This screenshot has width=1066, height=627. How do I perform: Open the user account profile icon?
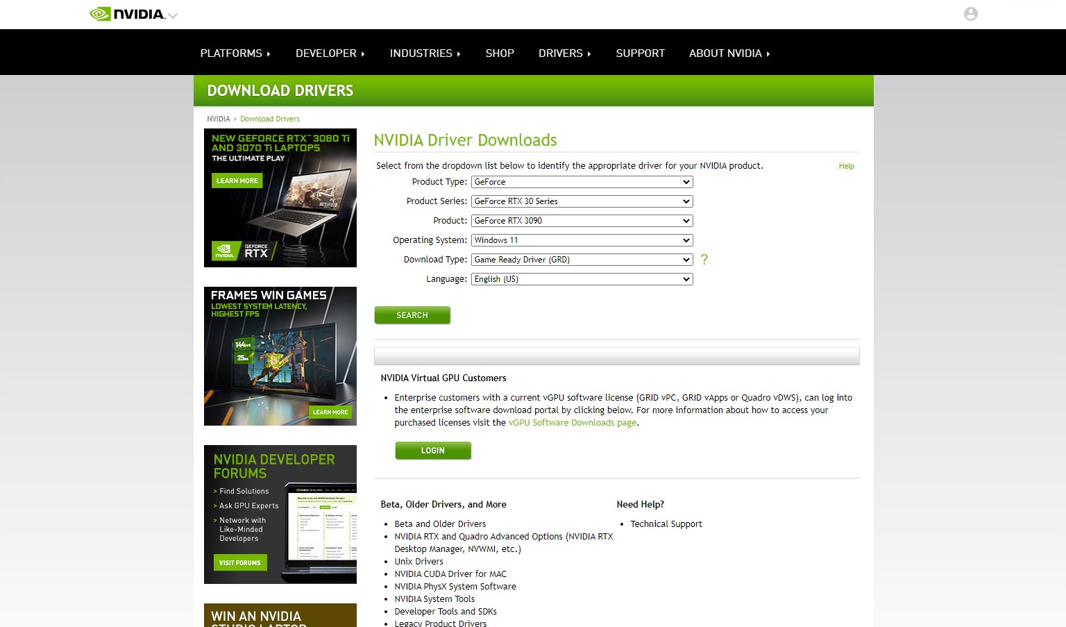971,14
